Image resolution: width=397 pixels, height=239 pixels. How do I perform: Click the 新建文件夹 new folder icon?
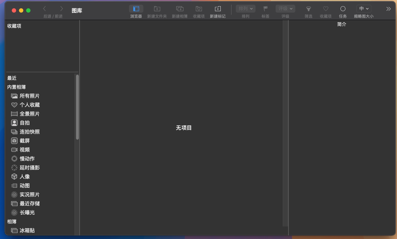pos(157,9)
